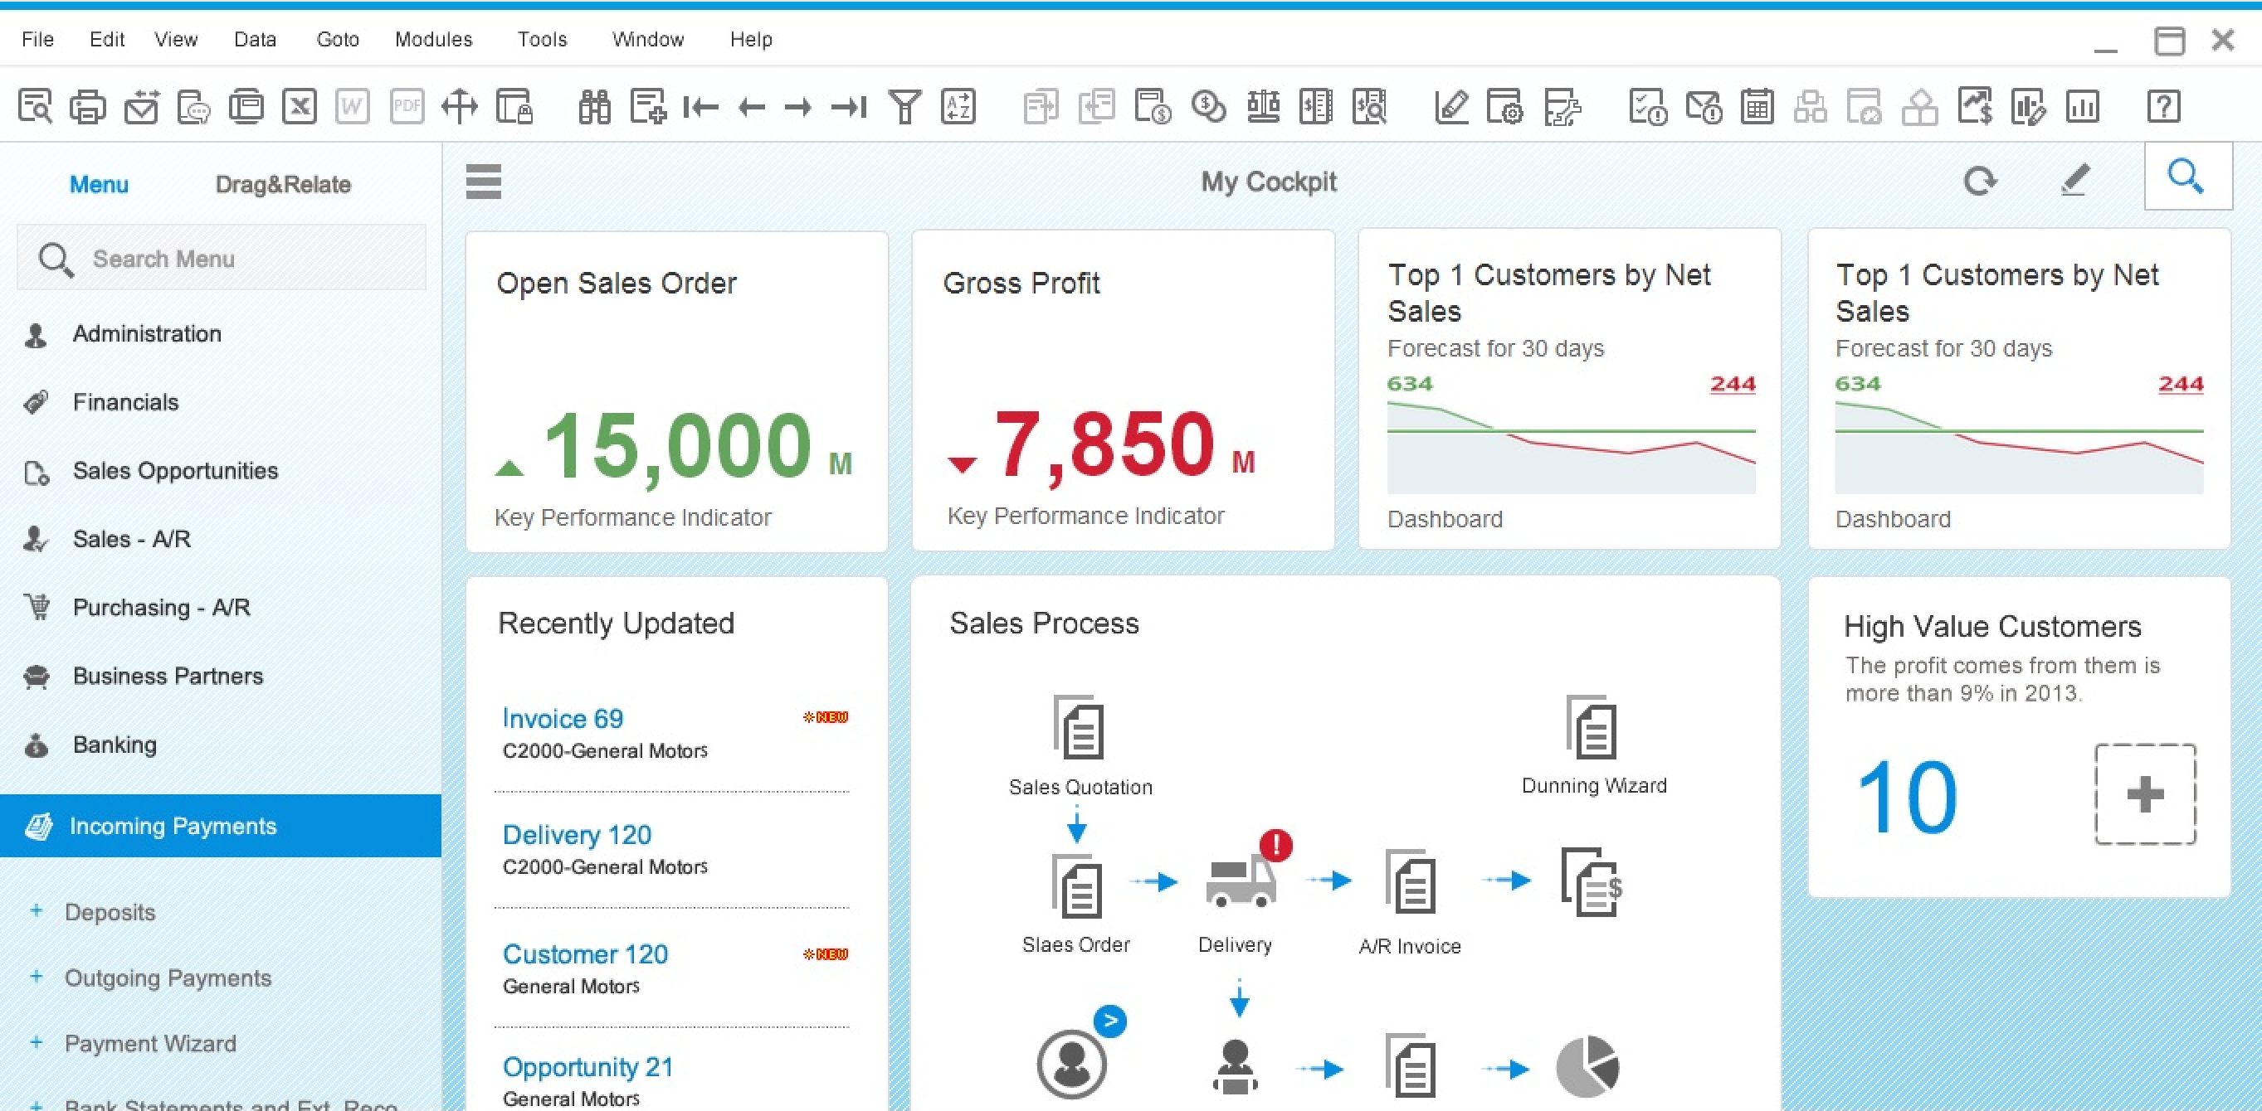Switch to the Drag&Relate tab
This screenshot has height=1111, width=2262.
tap(284, 184)
